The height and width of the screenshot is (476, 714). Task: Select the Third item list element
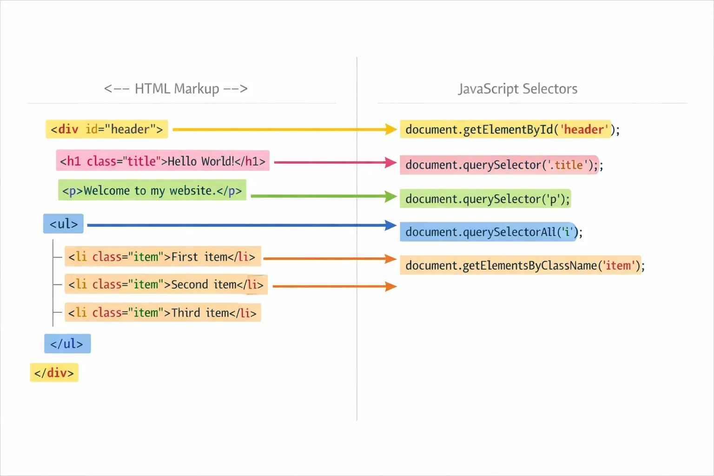pyautogui.click(x=162, y=313)
